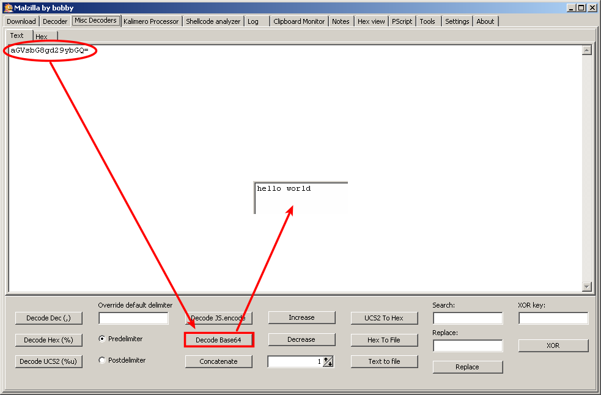The height and width of the screenshot is (395, 601).
Task: Click the spinner up arrow next to value 1
Action: [x=327, y=360]
